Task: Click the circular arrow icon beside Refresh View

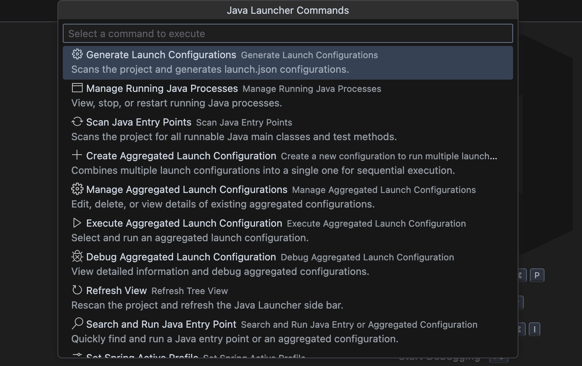Action: pos(77,290)
